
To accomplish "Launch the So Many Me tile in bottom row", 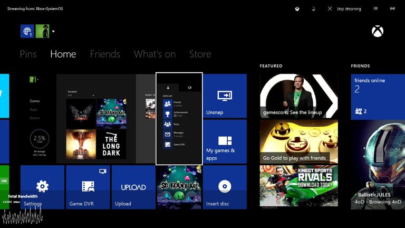I will coord(179,187).
